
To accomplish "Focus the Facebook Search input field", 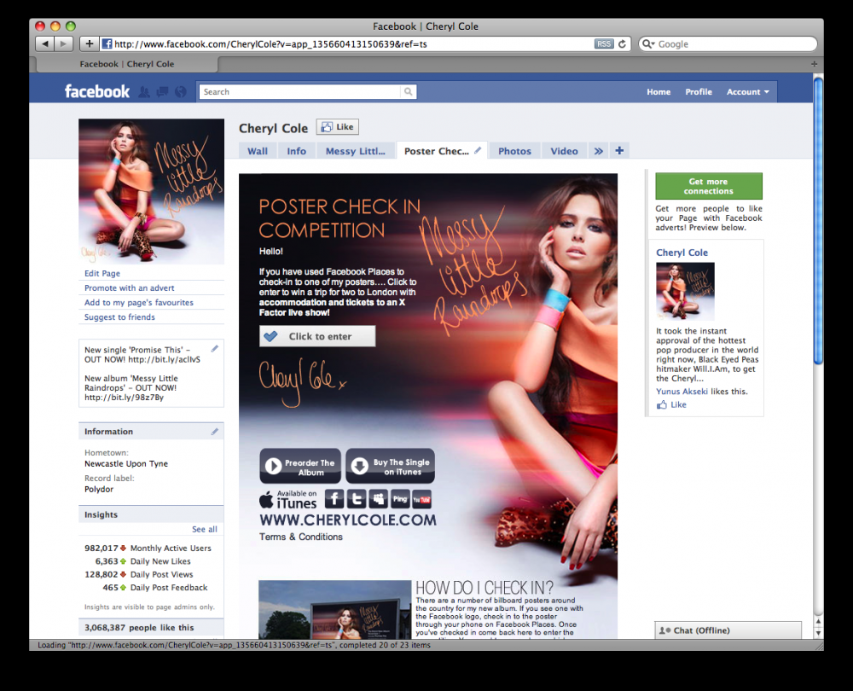I will coord(299,92).
